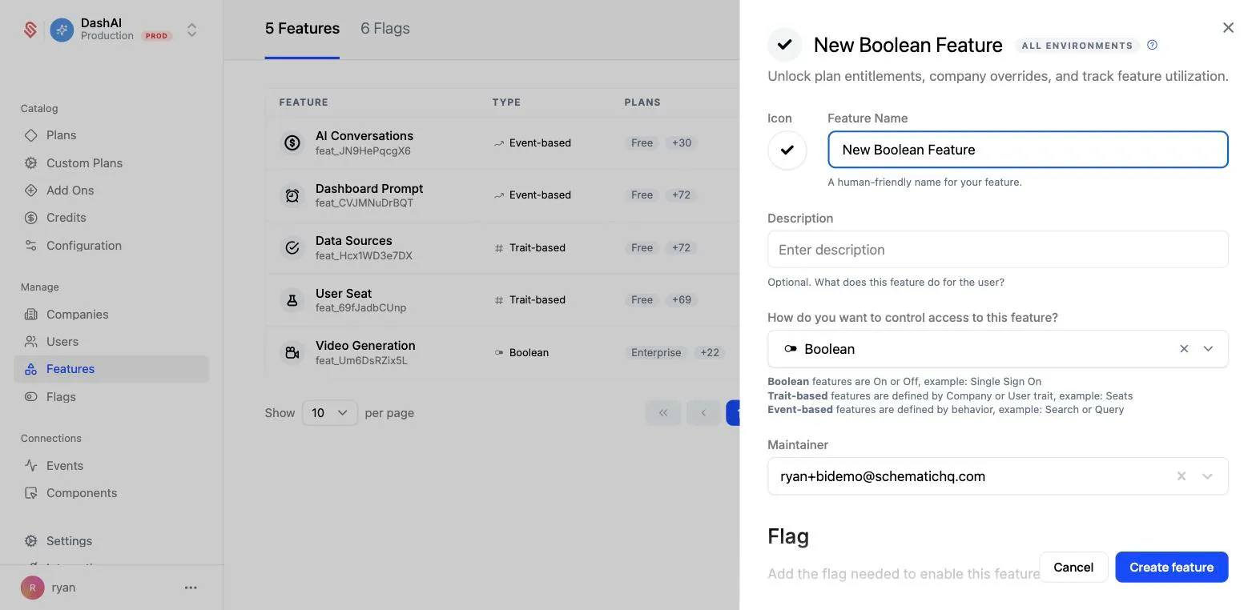Expand the Maintainer dropdown
Image resolution: width=1256 pixels, height=610 pixels.
click(1208, 476)
